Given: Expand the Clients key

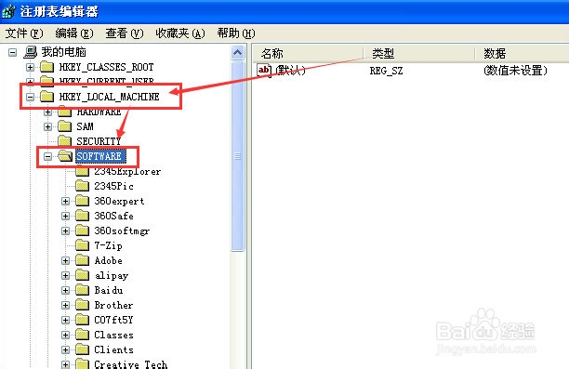Looking at the screenshot, I should click(x=66, y=349).
